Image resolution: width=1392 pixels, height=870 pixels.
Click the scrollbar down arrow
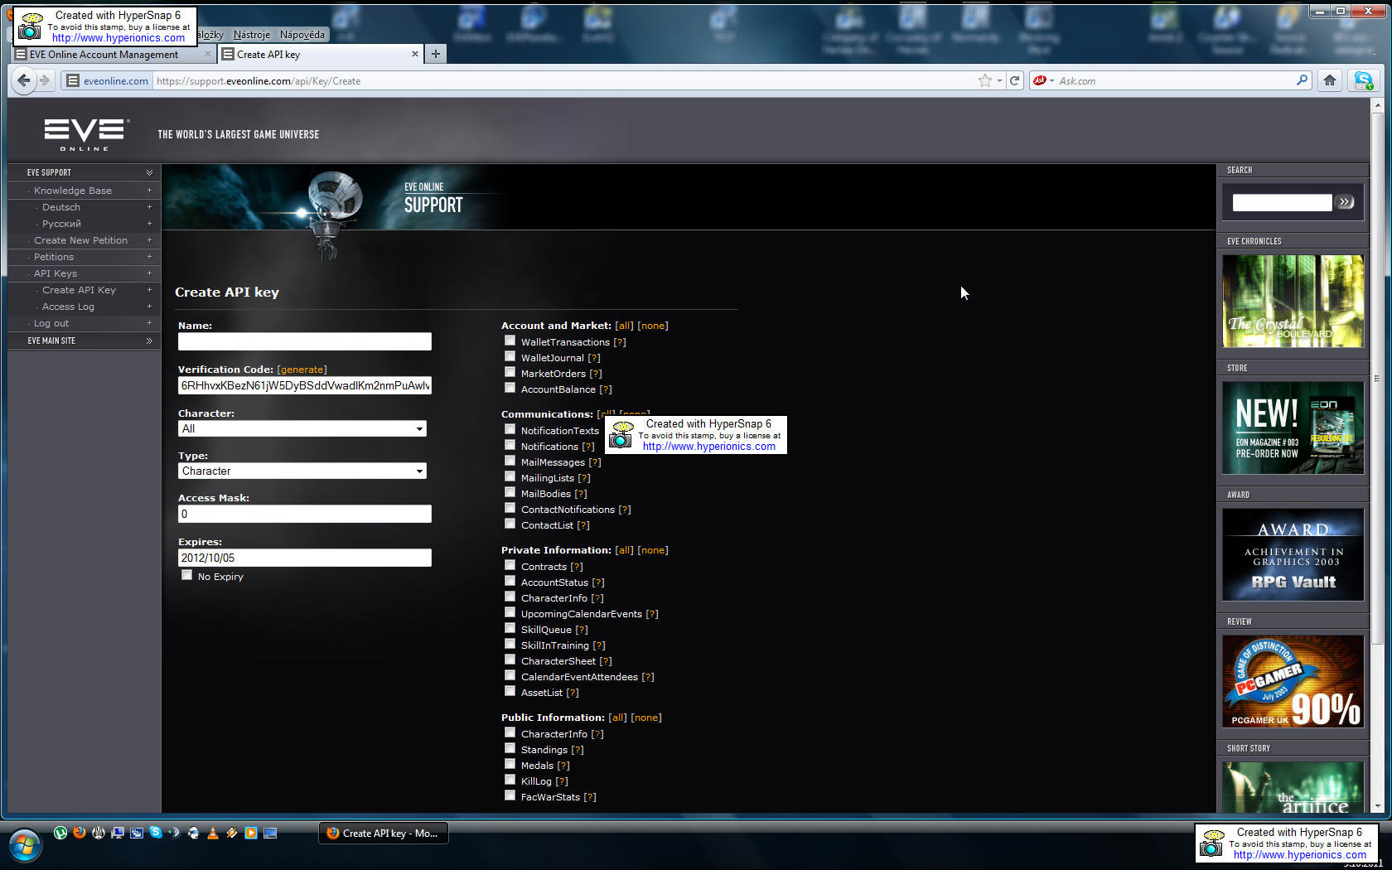(x=1377, y=806)
